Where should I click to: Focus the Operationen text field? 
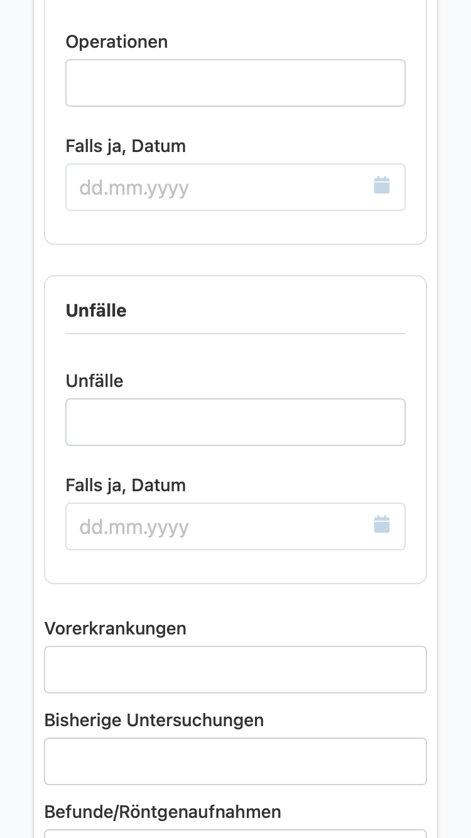tap(235, 83)
